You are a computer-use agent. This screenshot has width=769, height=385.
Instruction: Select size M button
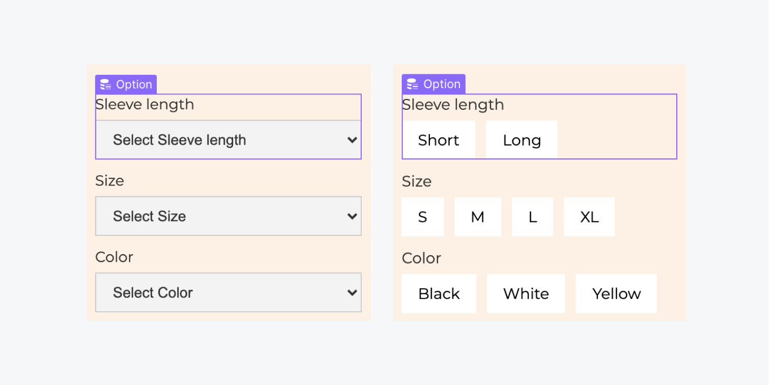coord(477,217)
